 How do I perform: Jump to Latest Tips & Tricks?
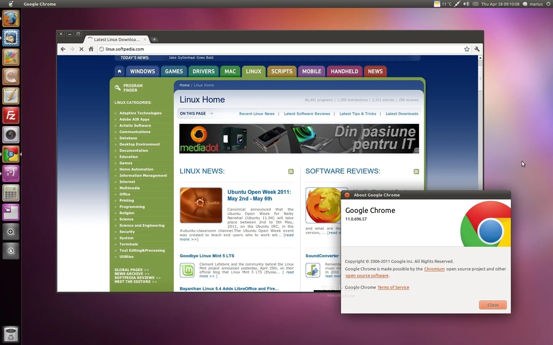click(x=358, y=114)
